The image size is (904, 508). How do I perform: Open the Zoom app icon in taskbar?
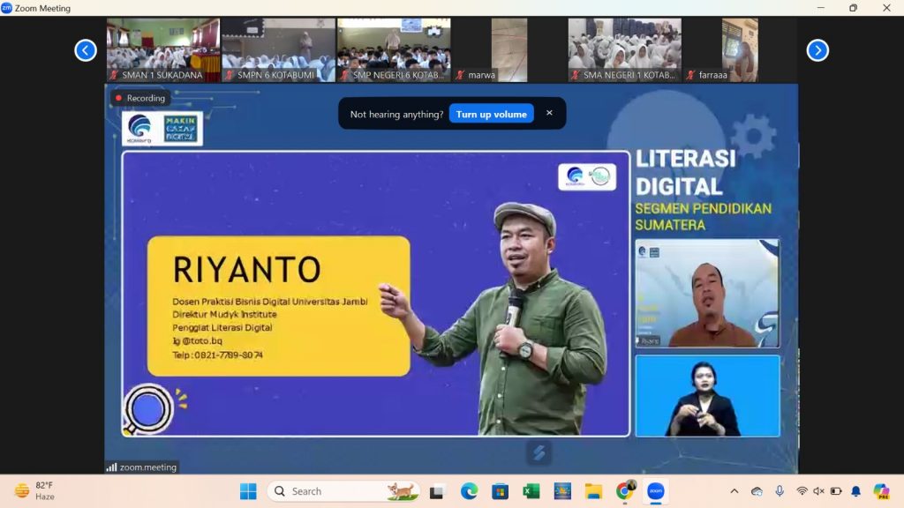coord(655,491)
